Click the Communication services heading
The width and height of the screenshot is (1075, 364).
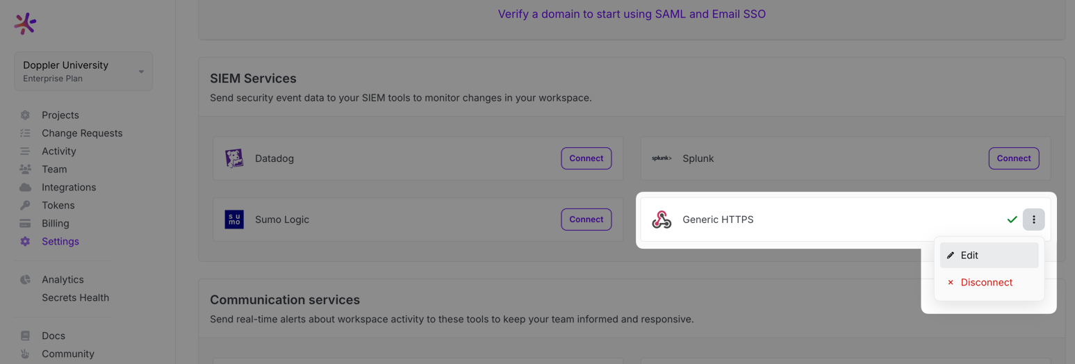point(285,300)
